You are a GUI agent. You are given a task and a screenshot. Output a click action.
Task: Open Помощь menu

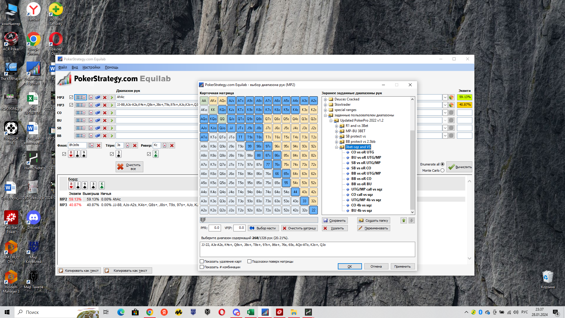tap(112, 67)
